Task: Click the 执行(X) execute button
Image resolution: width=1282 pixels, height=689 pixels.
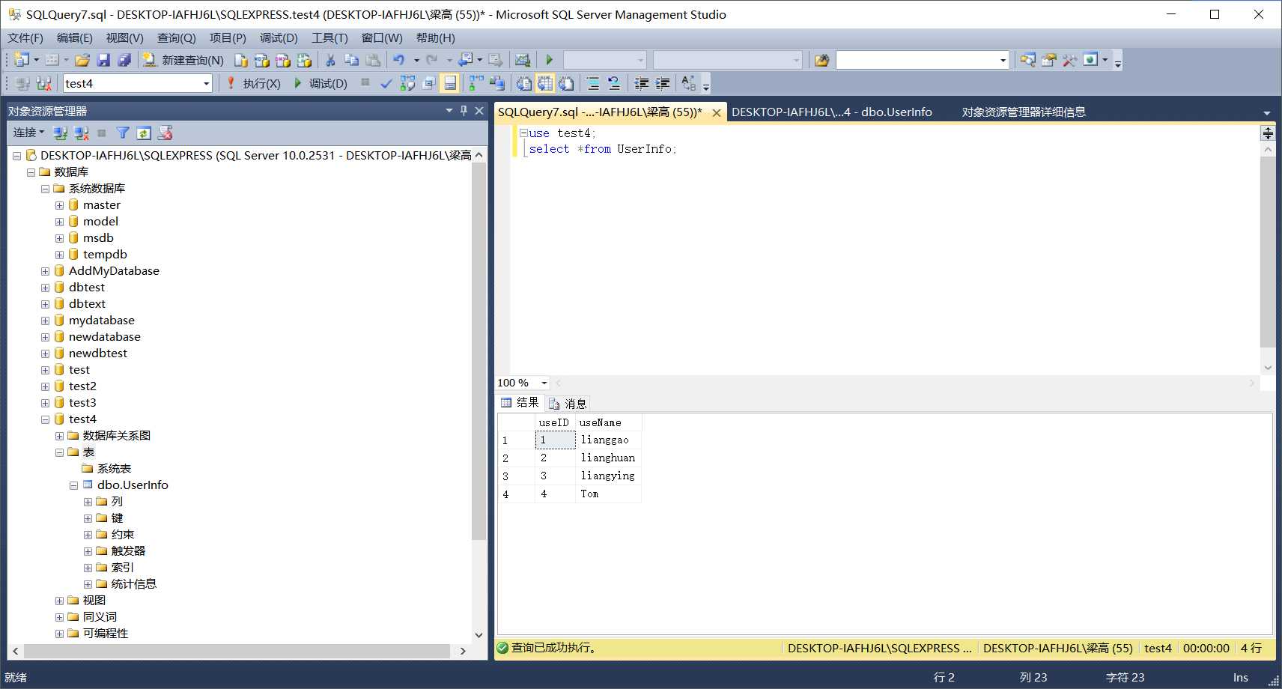Action: pos(253,83)
